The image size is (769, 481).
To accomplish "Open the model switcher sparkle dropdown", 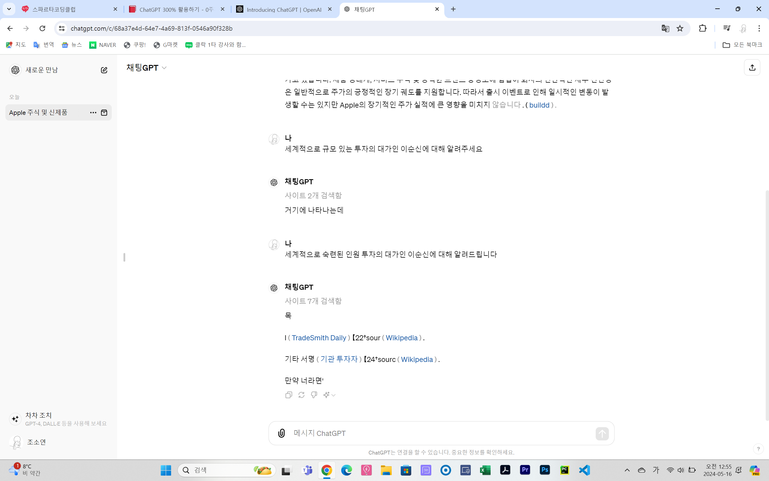I will coord(329,395).
